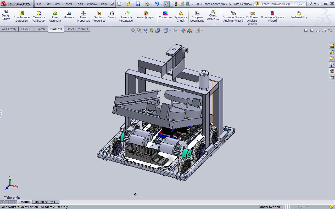Click New document icon
Viewport: 335px width, 209px height.
pos(119,4)
